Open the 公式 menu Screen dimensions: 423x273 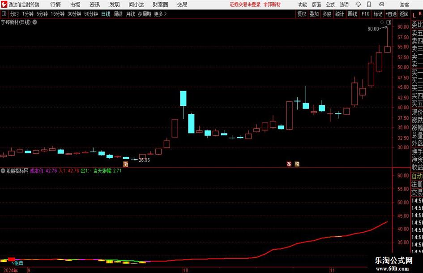[x=330, y=4]
